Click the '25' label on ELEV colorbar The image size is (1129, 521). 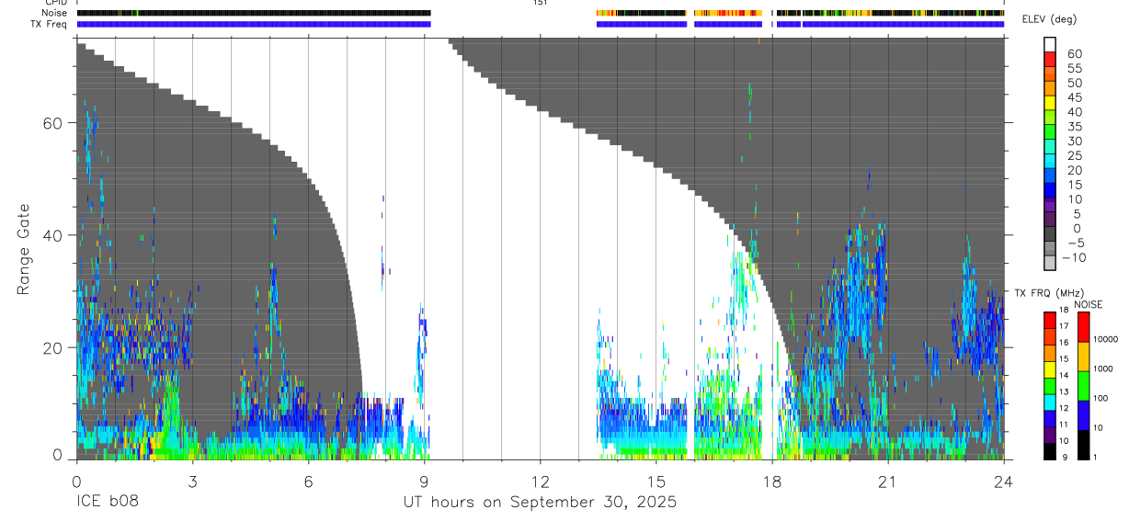click(x=1075, y=155)
